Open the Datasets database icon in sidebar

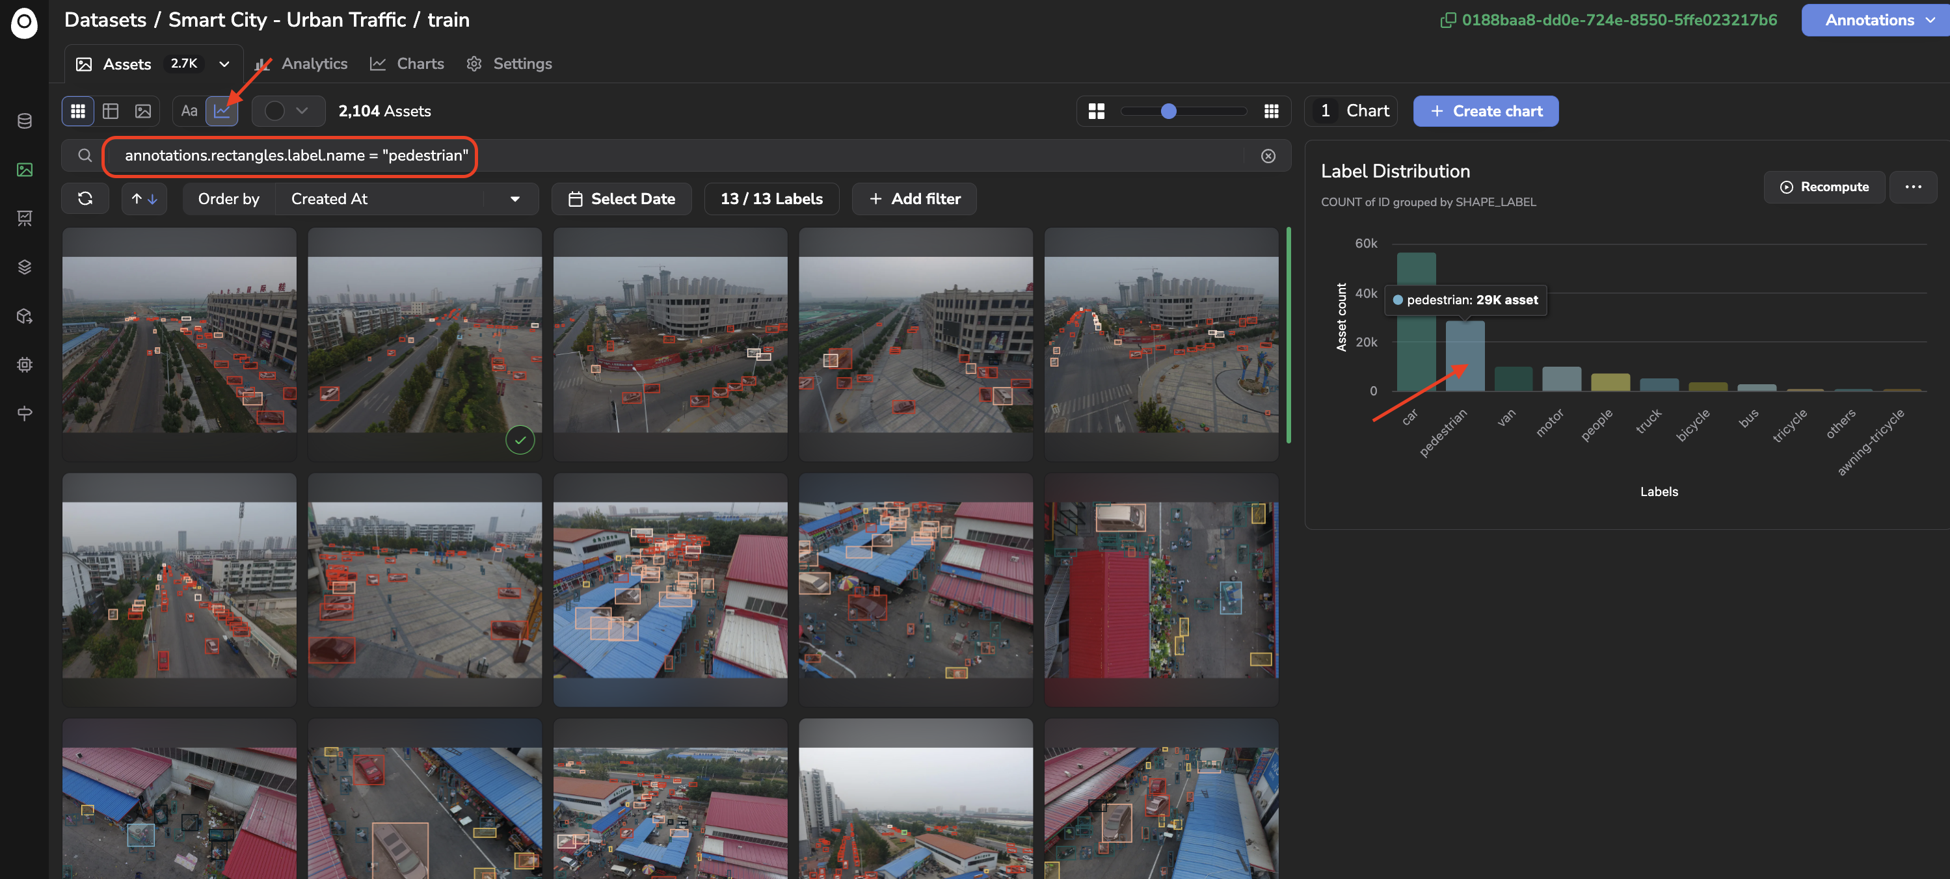tap(24, 121)
